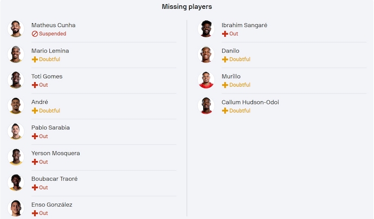Click Danilo's doubtful status icon
Image resolution: width=374 pixels, height=219 pixels.
point(225,59)
